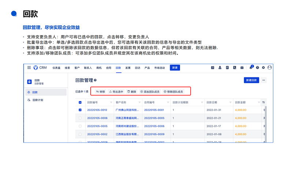Click the 删除 delete button

[x=132, y=92]
